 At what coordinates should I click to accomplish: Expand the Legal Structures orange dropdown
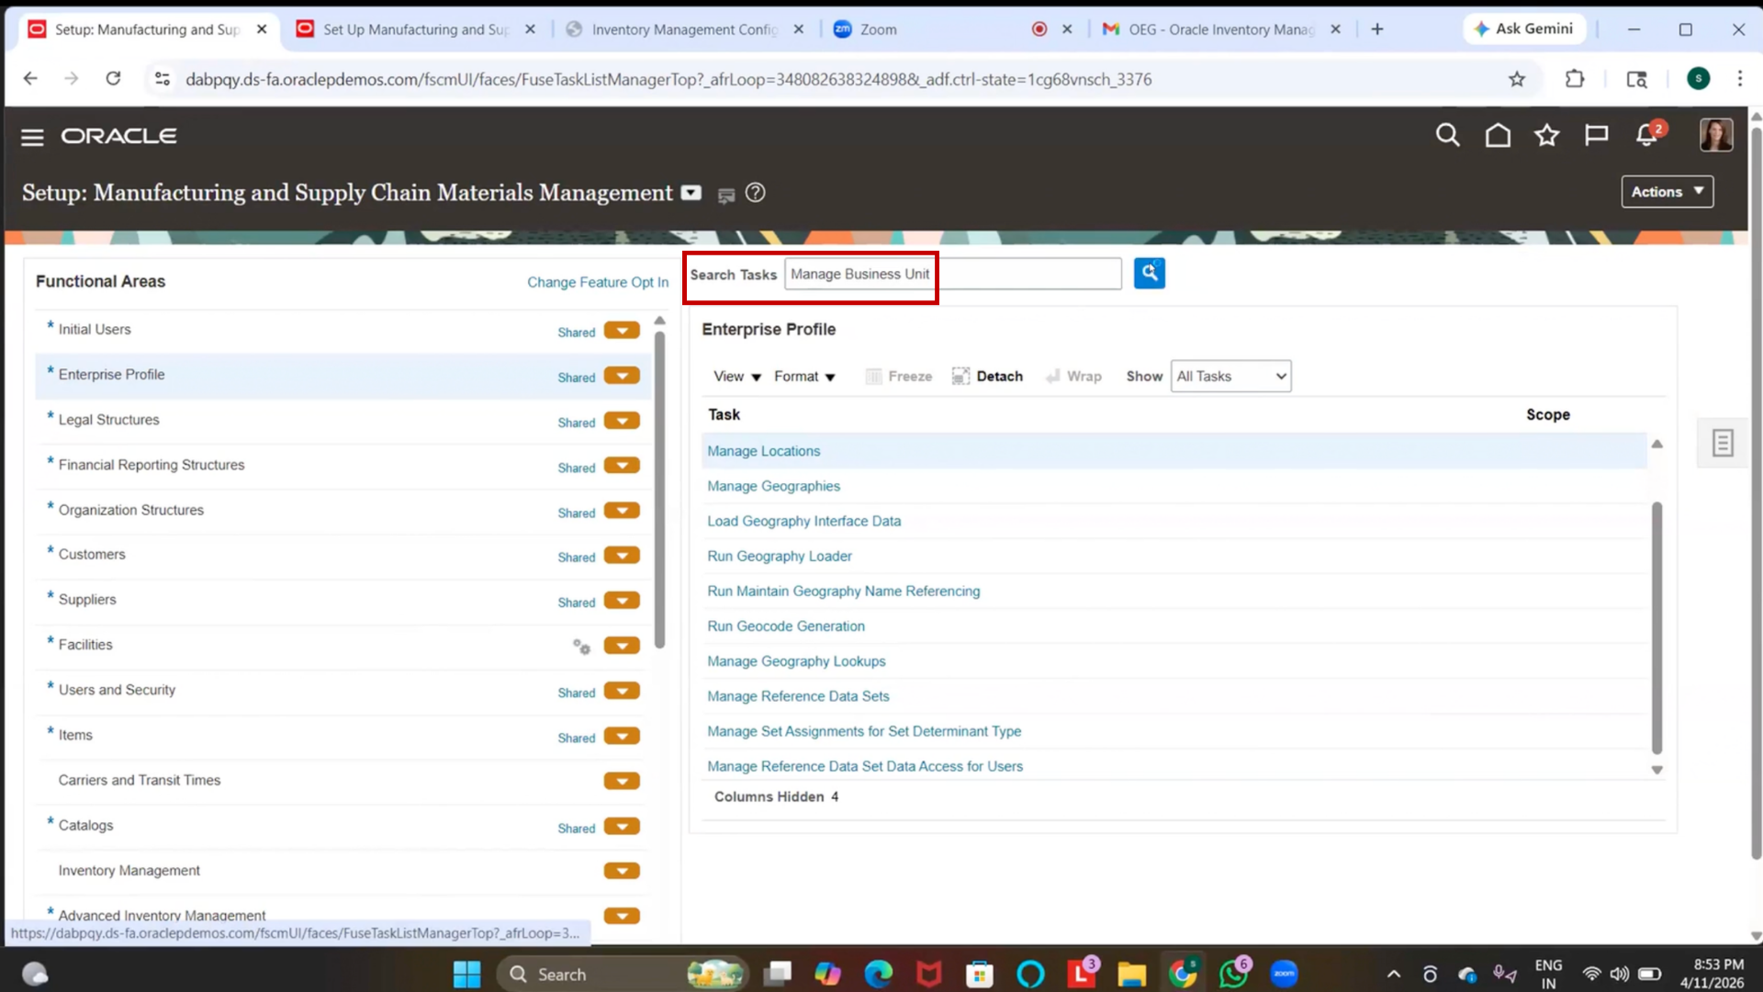pos(622,421)
